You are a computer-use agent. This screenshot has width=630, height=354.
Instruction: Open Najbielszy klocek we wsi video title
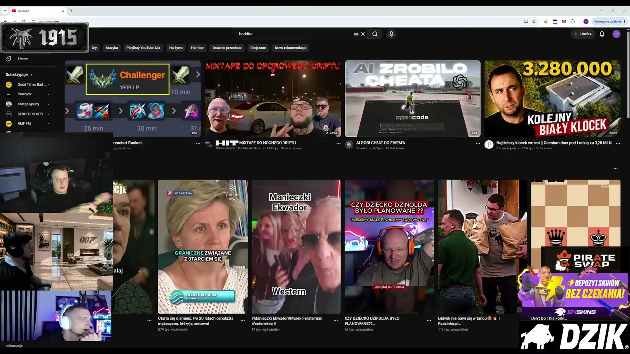tap(554, 143)
